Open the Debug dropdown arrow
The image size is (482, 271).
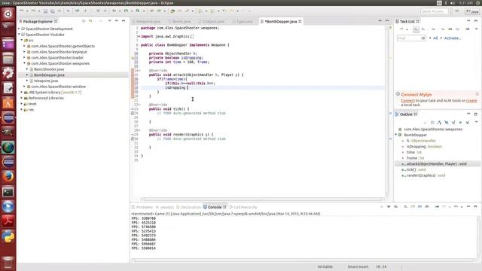click(120, 11)
